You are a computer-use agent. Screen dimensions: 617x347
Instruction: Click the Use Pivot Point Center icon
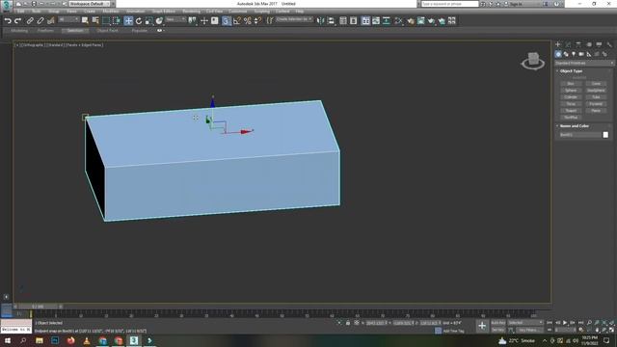point(192,21)
